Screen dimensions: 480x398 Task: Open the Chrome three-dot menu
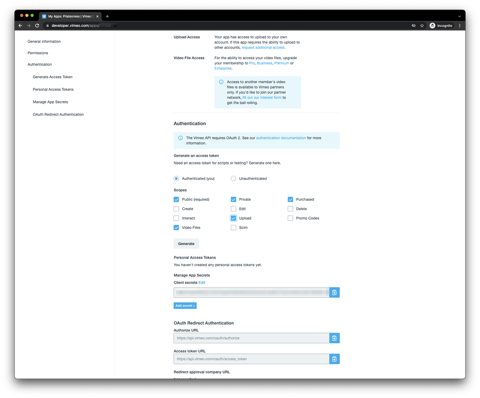460,26
